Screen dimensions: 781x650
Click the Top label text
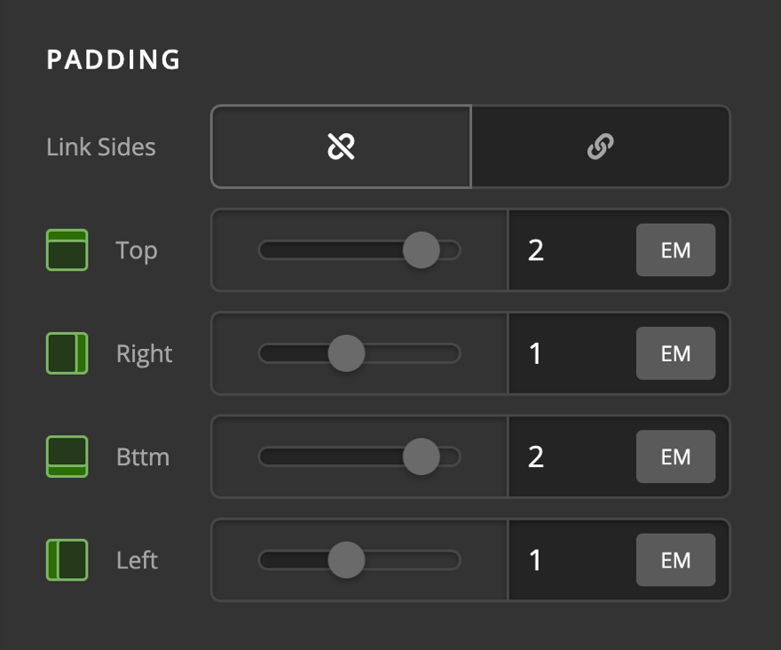coord(135,250)
